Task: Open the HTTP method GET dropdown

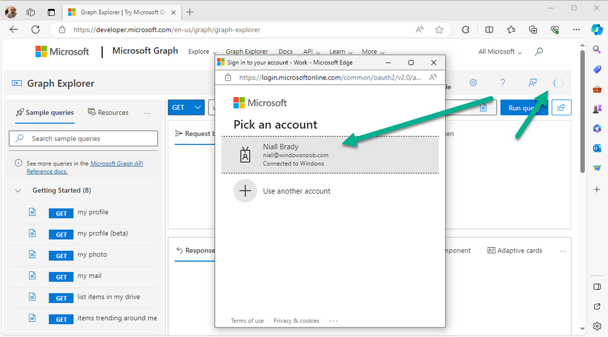Action: (186, 107)
